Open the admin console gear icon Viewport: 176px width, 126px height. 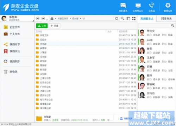168,7
